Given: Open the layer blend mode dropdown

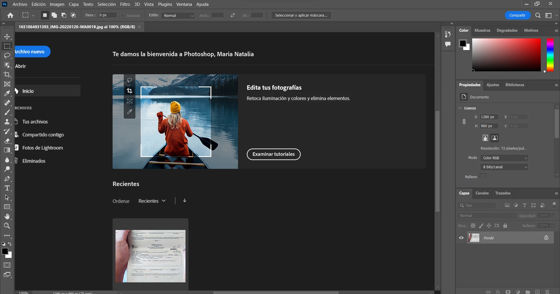Looking at the screenshot, I should (487, 216).
